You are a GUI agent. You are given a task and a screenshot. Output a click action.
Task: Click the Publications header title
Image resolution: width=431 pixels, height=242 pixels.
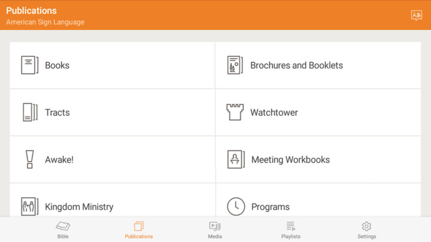coord(31,11)
